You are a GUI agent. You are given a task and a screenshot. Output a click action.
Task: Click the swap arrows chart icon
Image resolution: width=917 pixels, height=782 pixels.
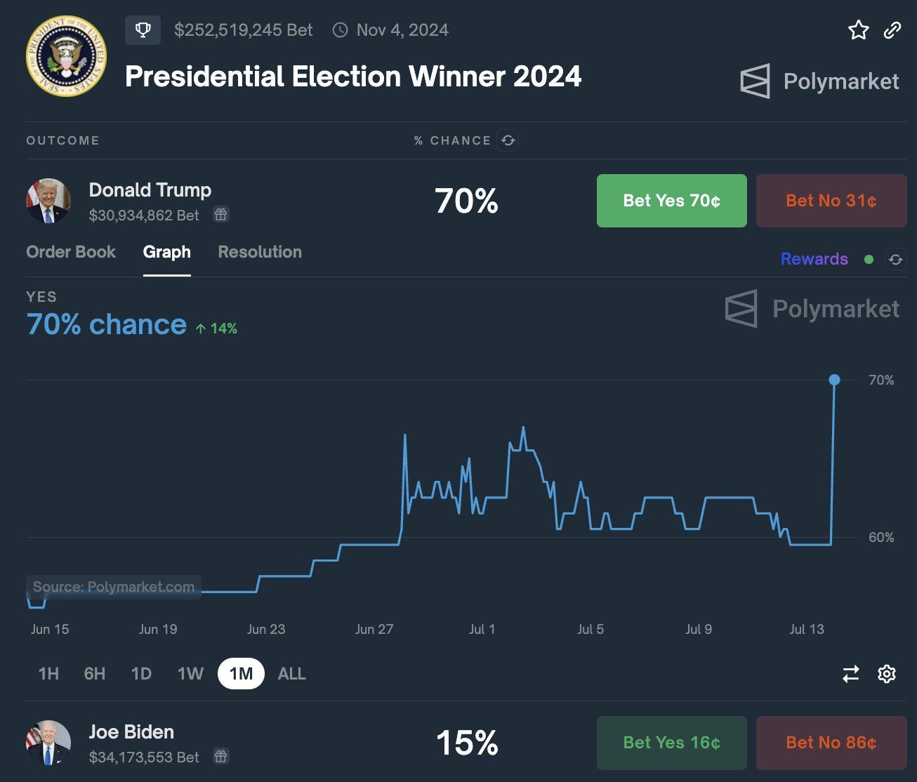click(x=851, y=674)
